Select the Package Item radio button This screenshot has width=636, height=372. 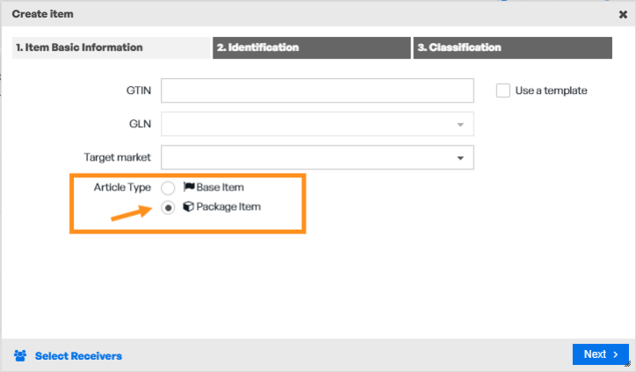168,207
